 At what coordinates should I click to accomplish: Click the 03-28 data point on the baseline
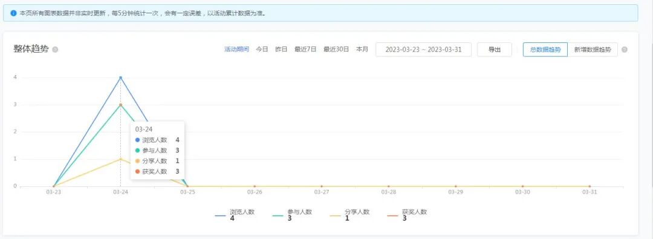(x=389, y=186)
